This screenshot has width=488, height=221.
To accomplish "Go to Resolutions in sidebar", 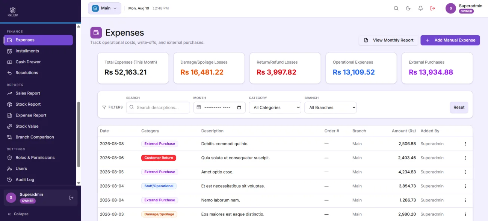I will (38, 73).
